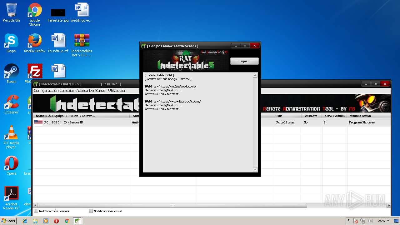The width and height of the screenshot is (400, 225).
Task: Click the network tray icon
Action: [x=363, y=221]
